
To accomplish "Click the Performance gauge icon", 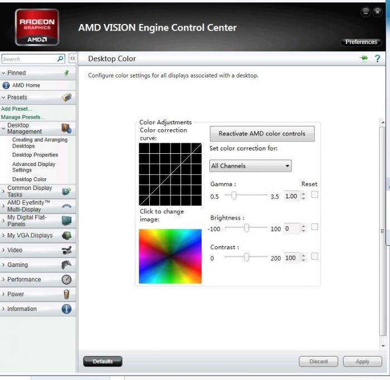I will point(66,280).
